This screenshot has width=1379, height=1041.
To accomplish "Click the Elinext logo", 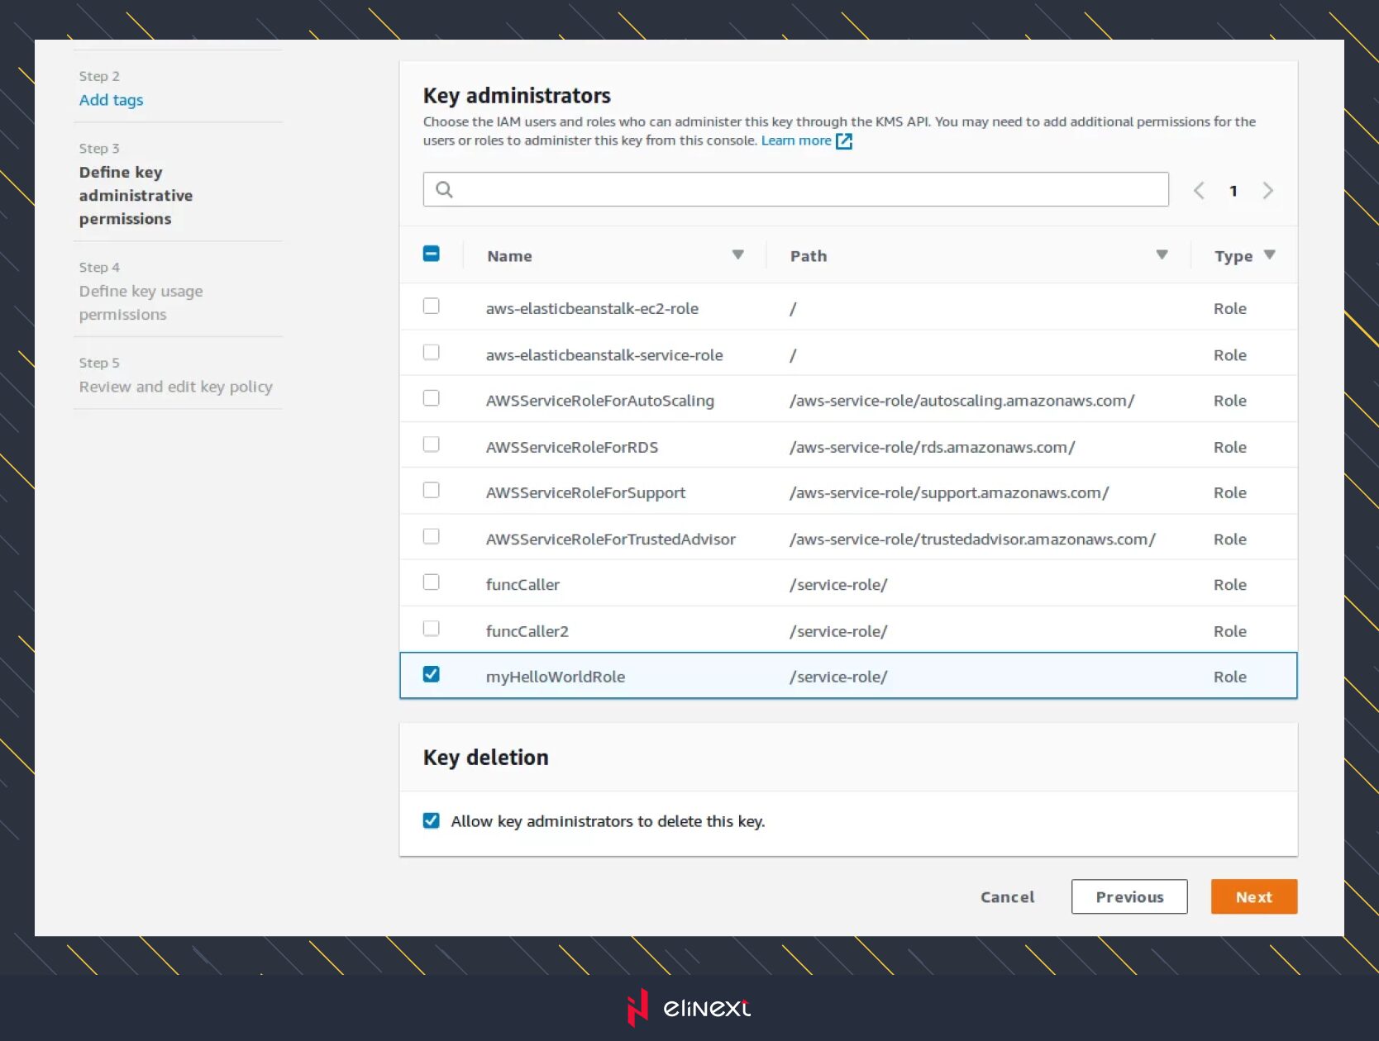I will [x=689, y=1007].
